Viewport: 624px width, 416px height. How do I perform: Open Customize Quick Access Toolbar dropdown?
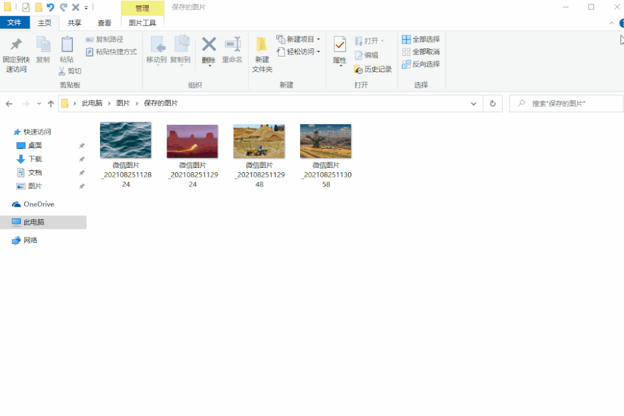pos(86,8)
